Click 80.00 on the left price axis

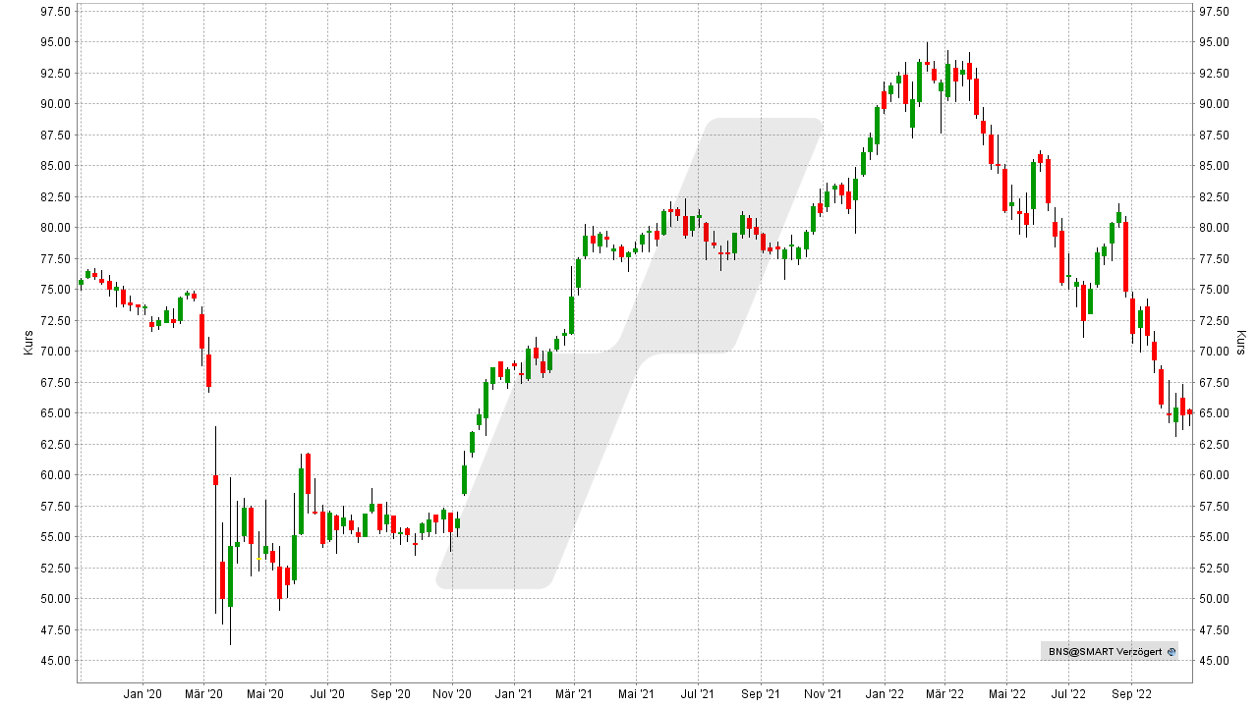click(x=55, y=228)
